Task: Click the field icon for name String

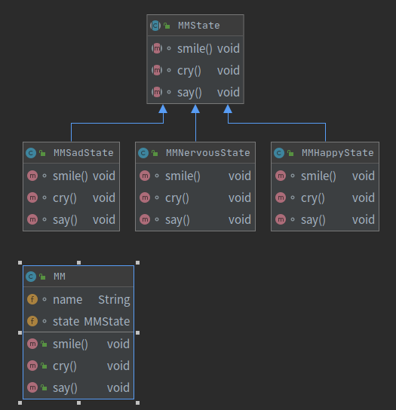Action: coord(32,299)
